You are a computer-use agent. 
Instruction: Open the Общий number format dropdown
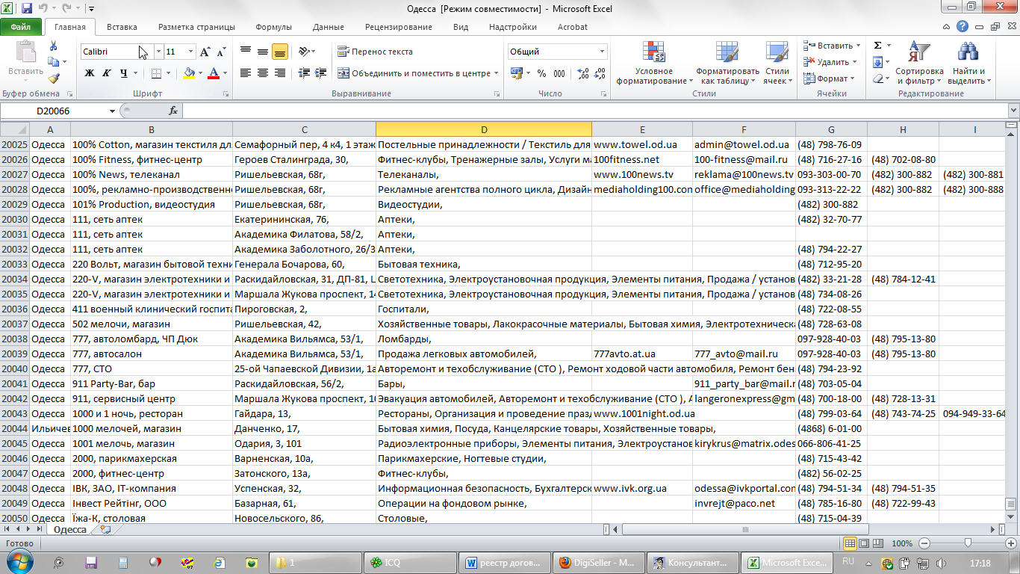click(602, 52)
